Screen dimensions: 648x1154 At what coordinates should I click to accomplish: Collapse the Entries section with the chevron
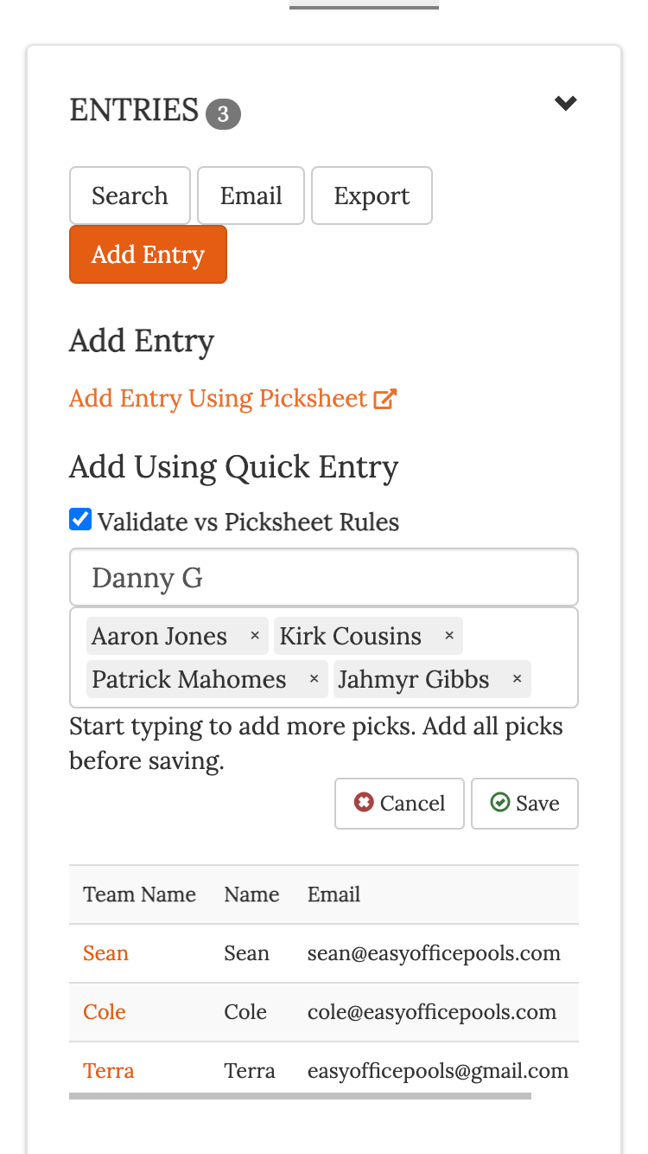[x=566, y=103]
